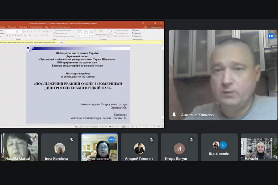
Task: Click Преобразовать в SmartArt button
Action: click(x=65, y=36)
